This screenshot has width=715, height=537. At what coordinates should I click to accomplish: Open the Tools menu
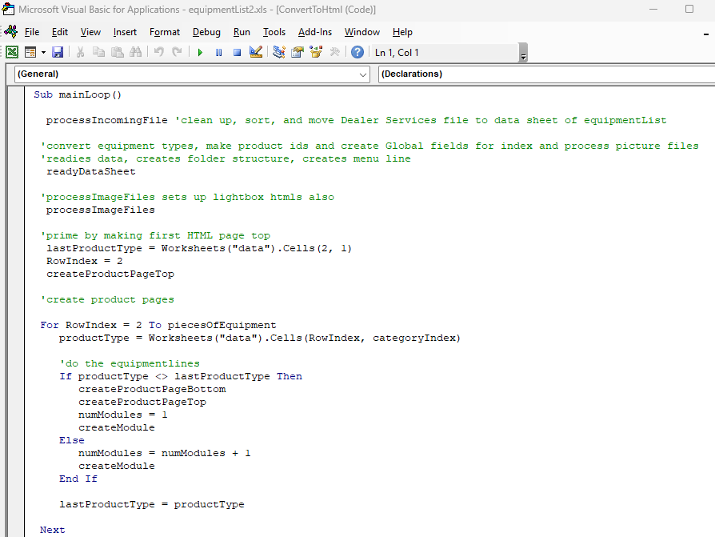(274, 32)
